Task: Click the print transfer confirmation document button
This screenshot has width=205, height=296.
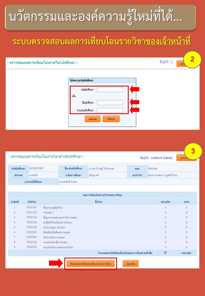Action: (x=91, y=264)
